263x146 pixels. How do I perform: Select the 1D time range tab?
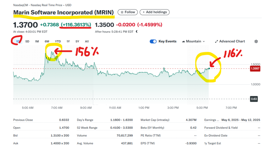click(x=18, y=41)
